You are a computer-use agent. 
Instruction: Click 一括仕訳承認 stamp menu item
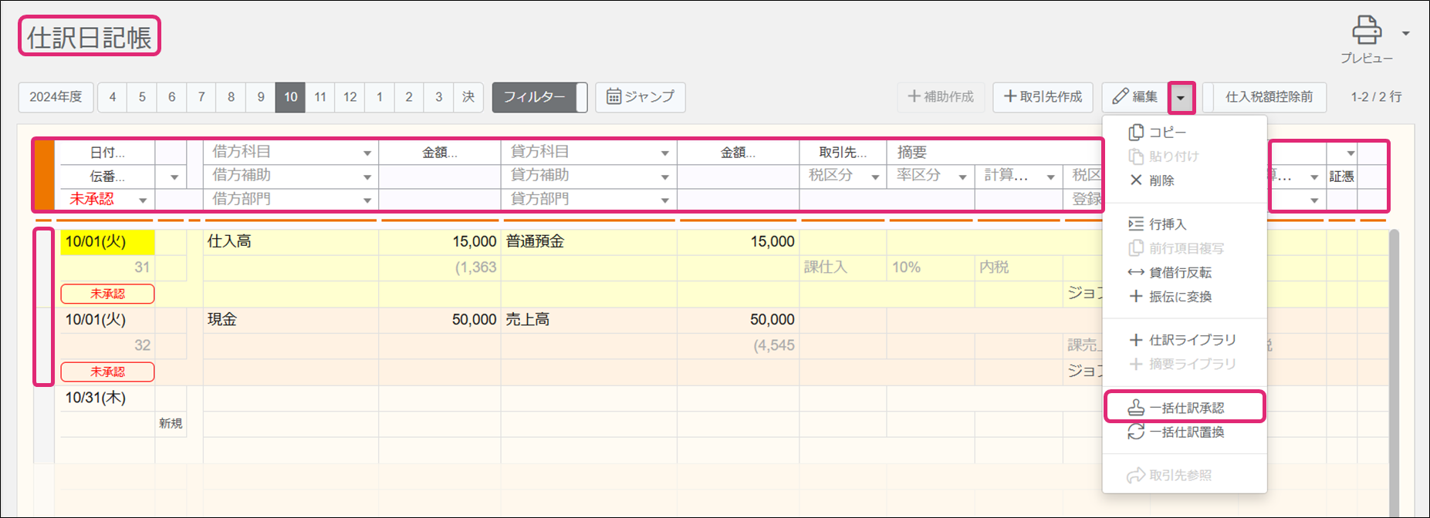point(1185,408)
